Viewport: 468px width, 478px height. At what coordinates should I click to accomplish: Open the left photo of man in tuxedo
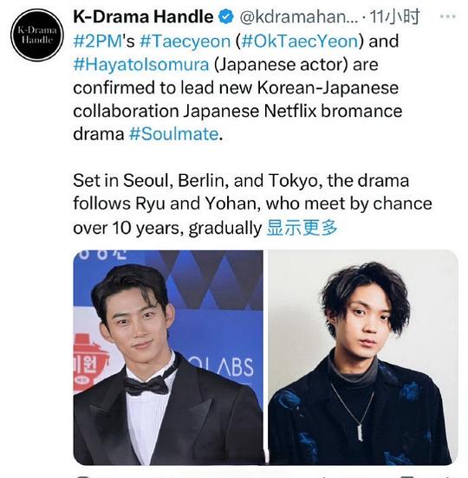[x=168, y=358]
